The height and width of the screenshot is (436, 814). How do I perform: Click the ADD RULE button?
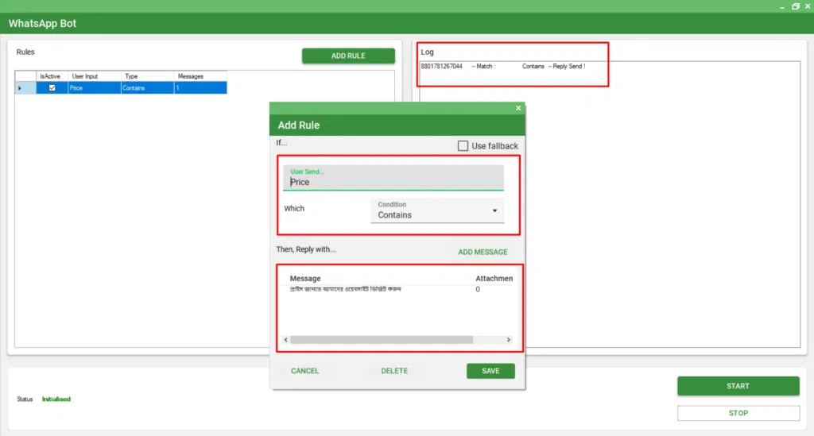(x=348, y=56)
